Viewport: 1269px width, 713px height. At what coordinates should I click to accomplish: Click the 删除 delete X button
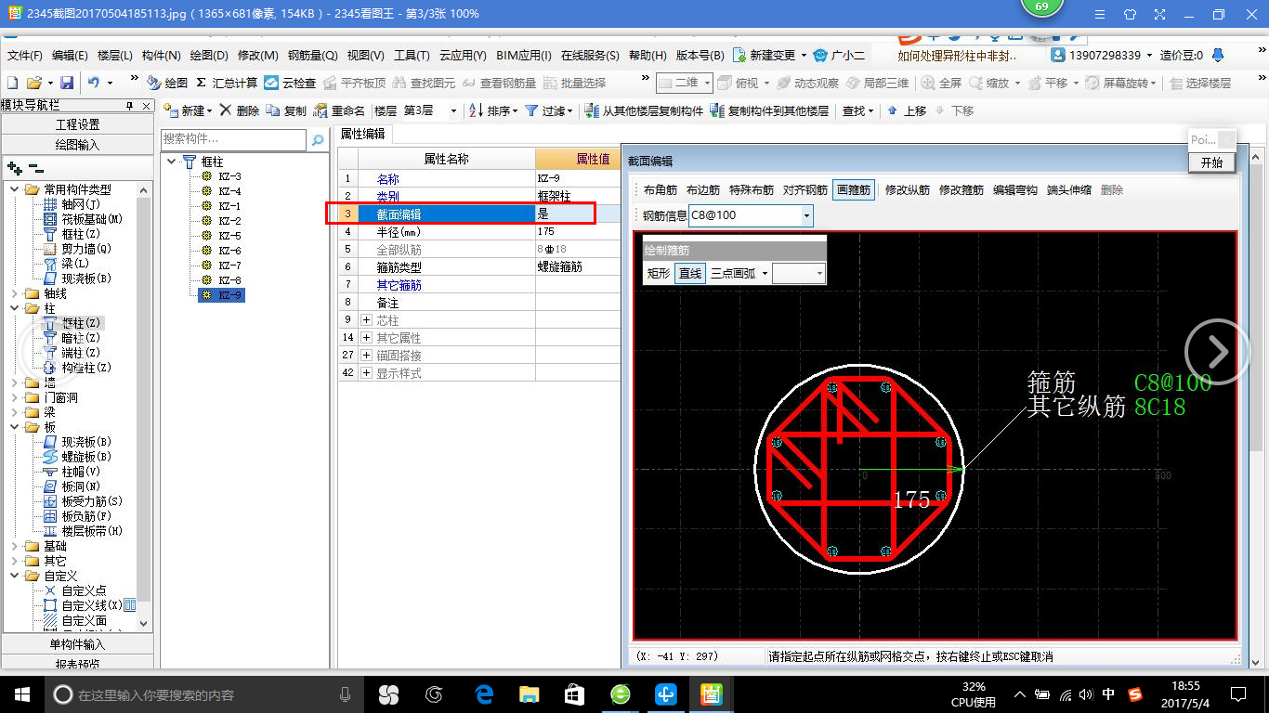[240, 110]
